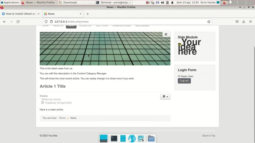
Task: Open the notifications bell icon
Action: [x=172, y=3]
